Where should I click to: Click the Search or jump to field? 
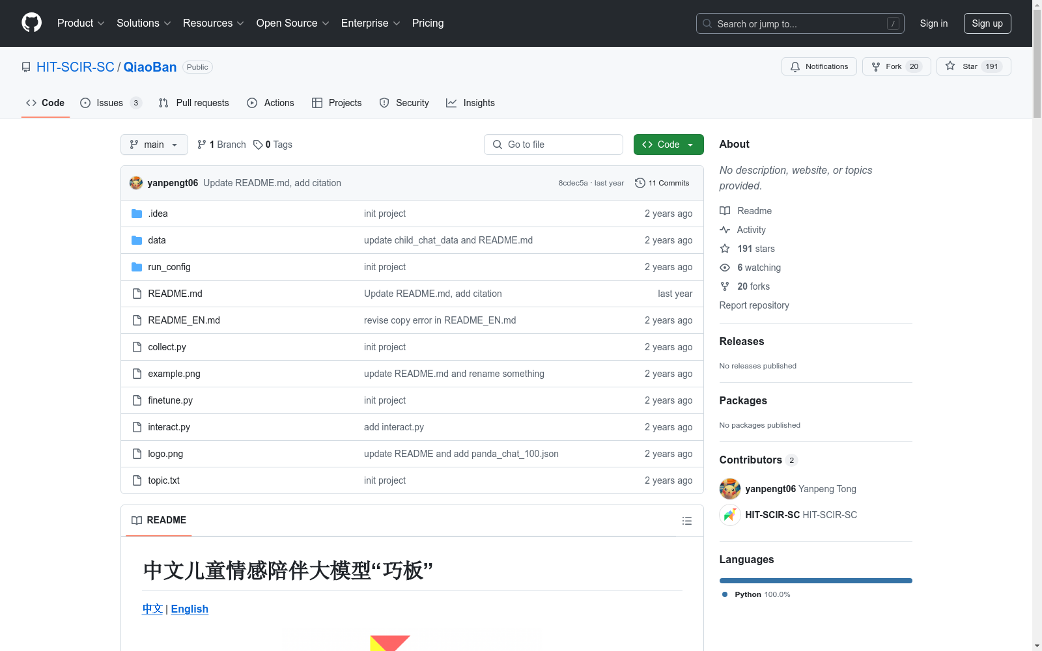(800, 23)
